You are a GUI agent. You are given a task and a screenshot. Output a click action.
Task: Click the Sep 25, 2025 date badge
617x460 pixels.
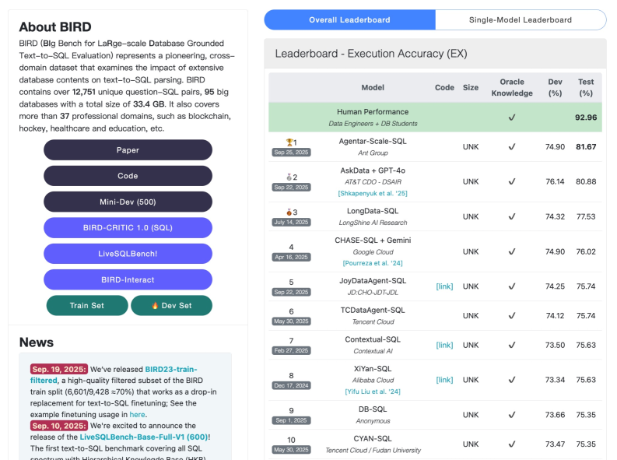pos(291,153)
